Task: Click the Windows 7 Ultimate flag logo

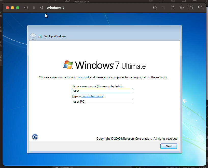Action: pos(68,65)
